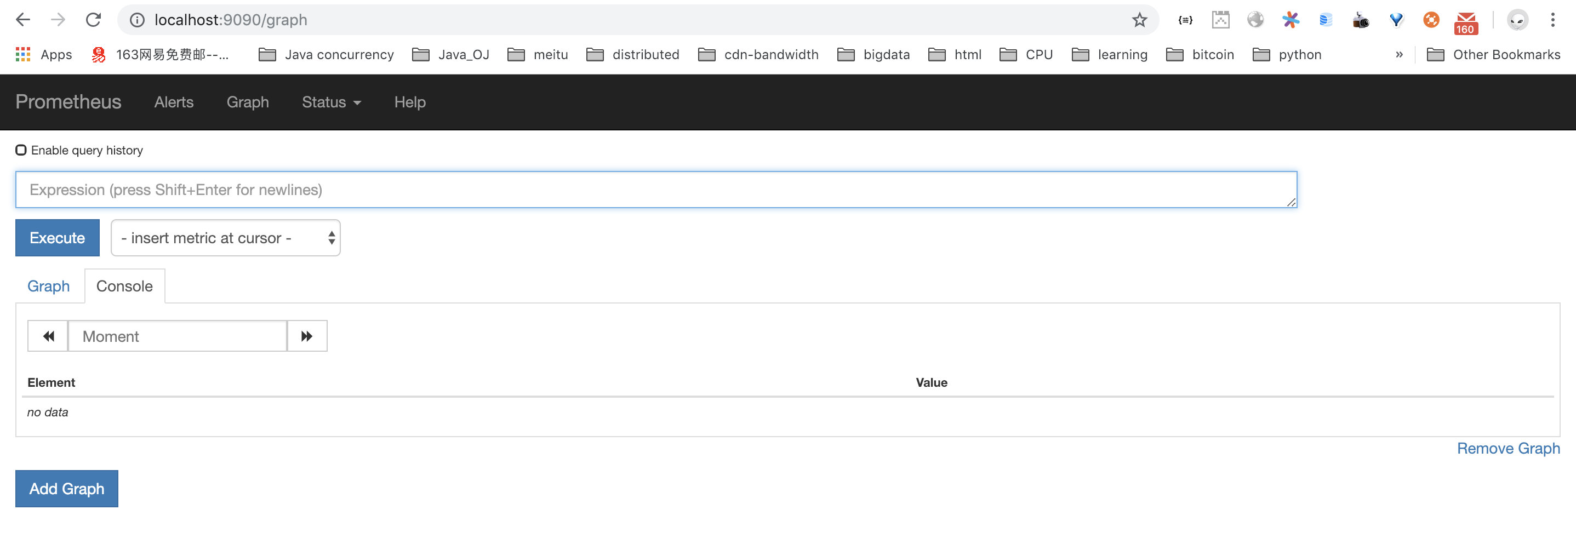Open the html bookmark folder
The height and width of the screenshot is (538, 1576).
click(x=955, y=54)
